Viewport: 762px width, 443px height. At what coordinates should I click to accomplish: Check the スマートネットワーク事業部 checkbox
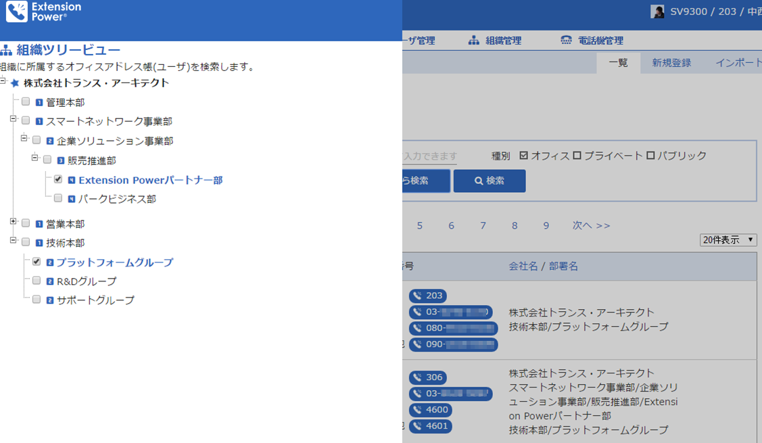pyautogui.click(x=26, y=120)
